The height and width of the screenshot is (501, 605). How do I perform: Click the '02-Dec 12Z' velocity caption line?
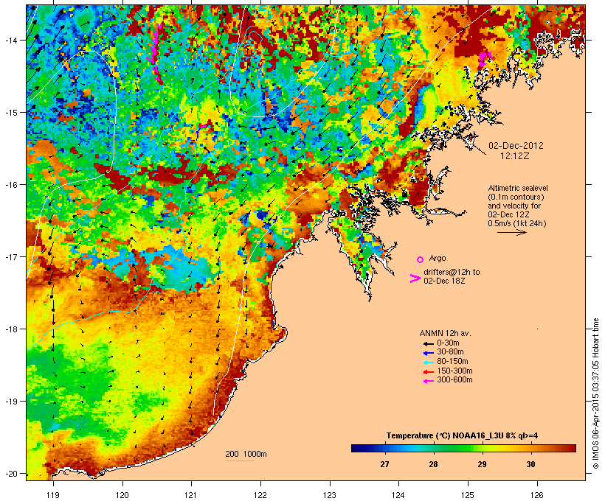(508, 214)
